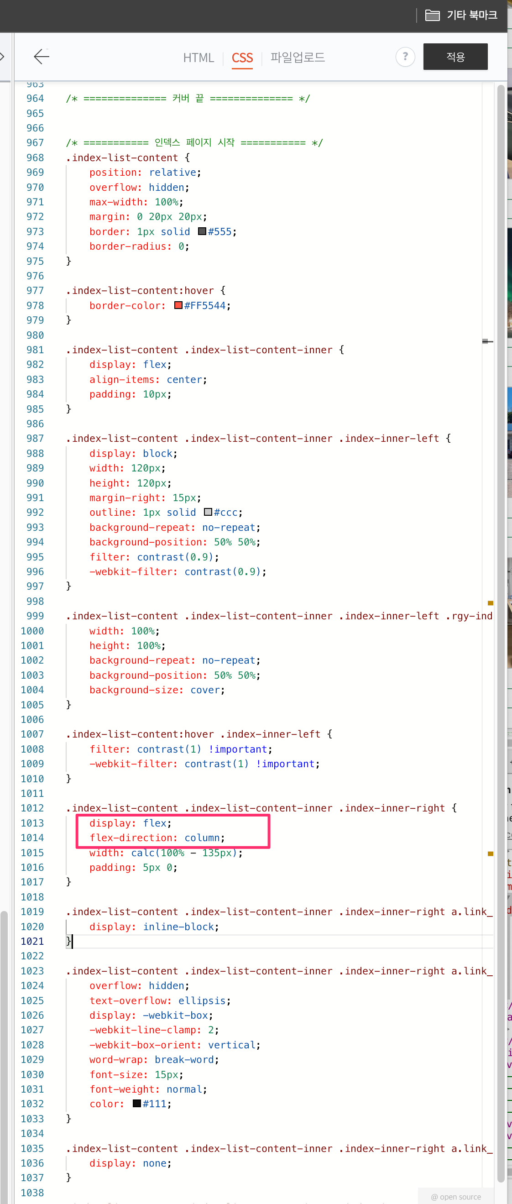This screenshot has width=512, height=1204.
Task: Click the 'filter: contrast(0.9);' line
Action: coord(154,557)
